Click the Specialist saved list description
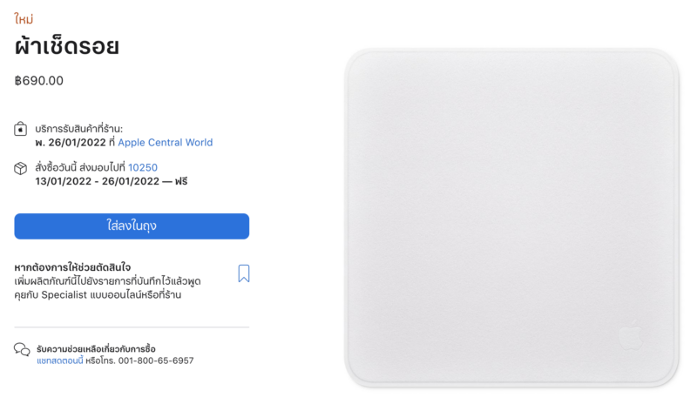 [x=107, y=288]
